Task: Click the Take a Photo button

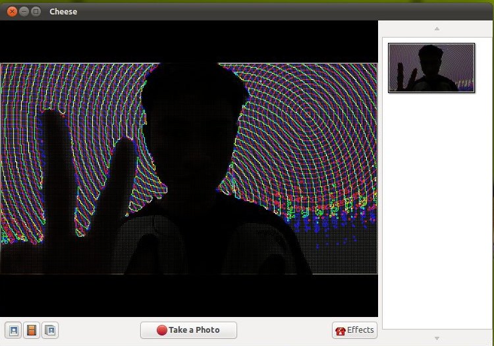Action: click(x=188, y=330)
